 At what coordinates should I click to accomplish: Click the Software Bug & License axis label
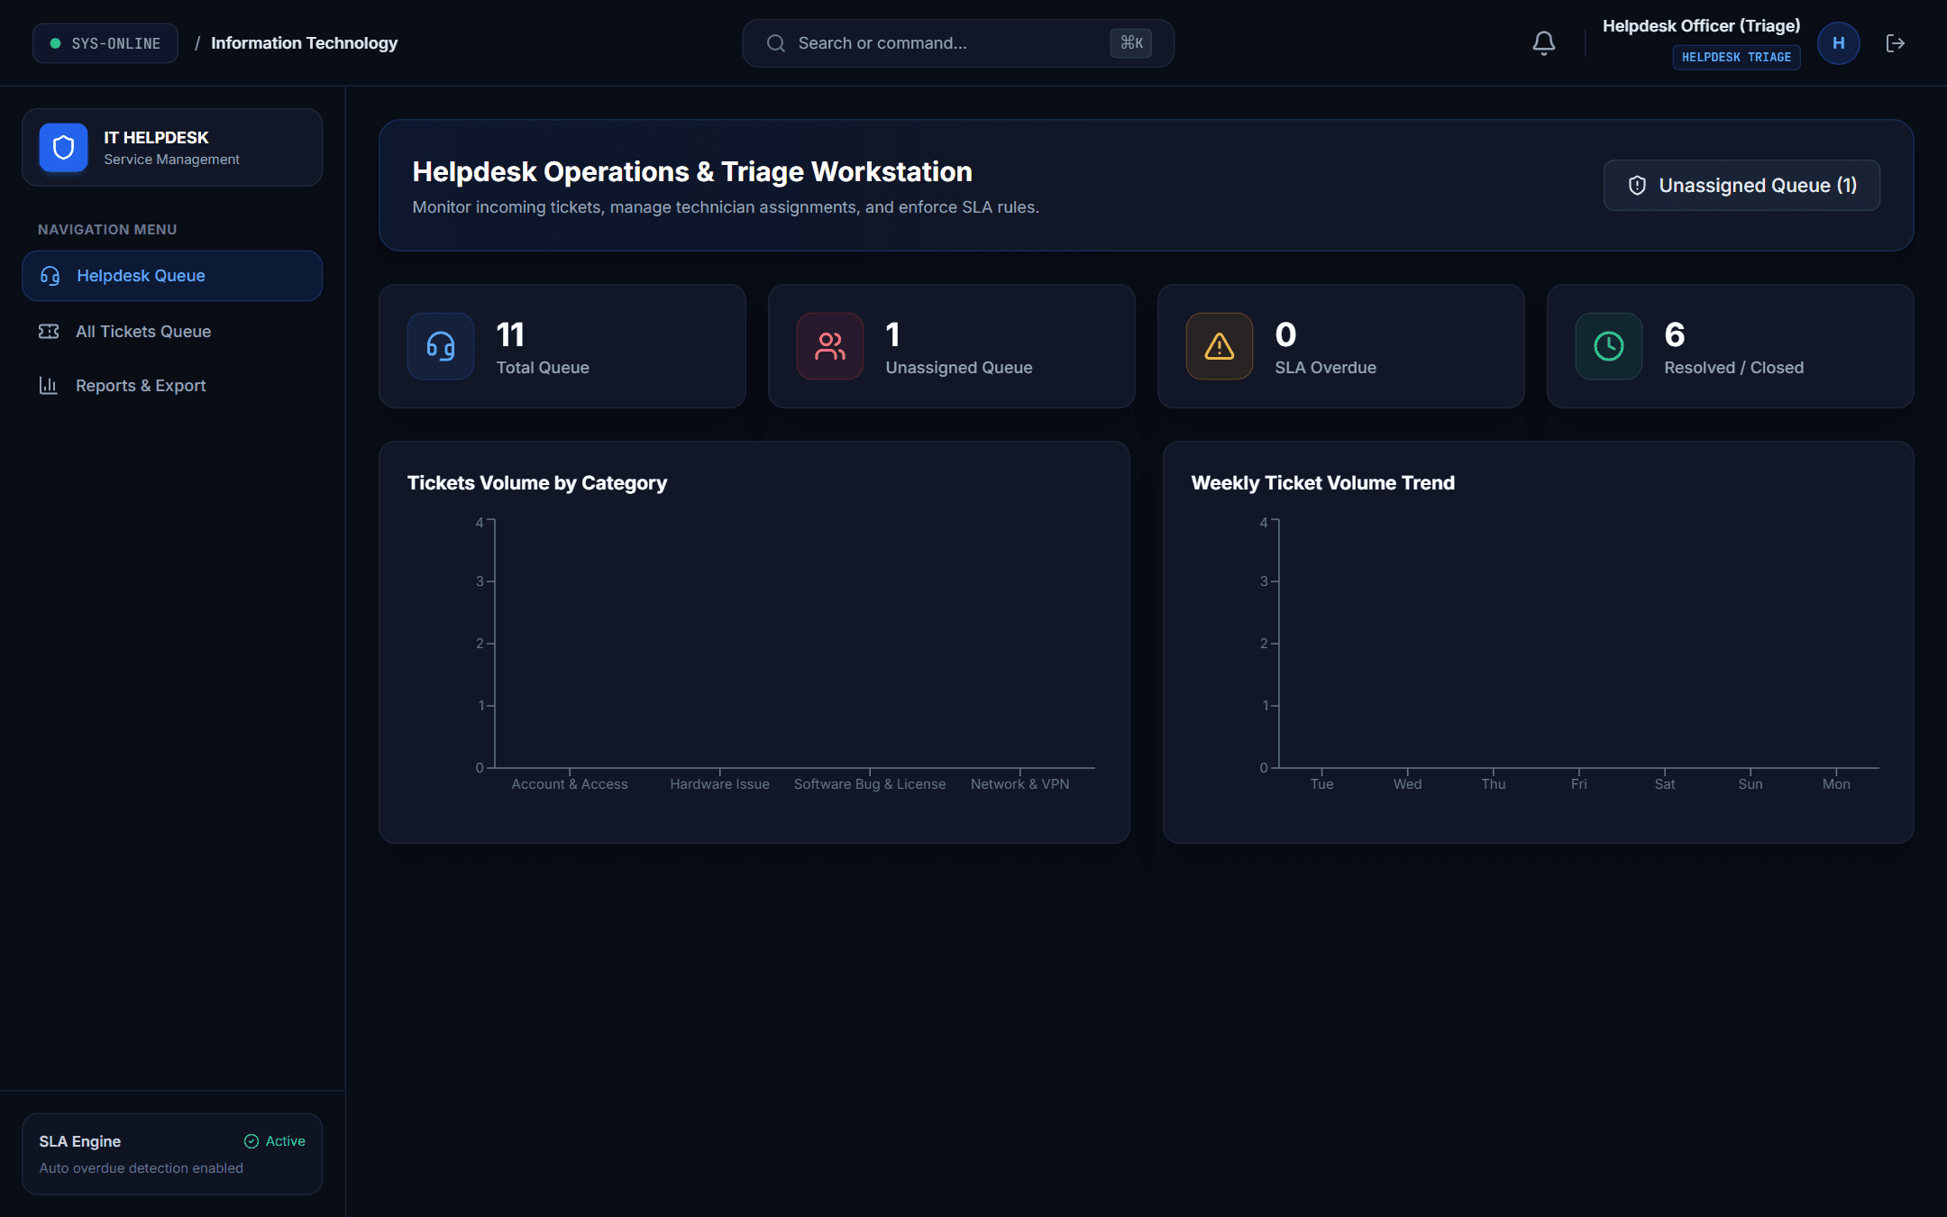pyautogui.click(x=870, y=784)
